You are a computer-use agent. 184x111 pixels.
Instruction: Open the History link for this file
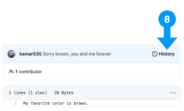pyautogui.click(x=163, y=54)
